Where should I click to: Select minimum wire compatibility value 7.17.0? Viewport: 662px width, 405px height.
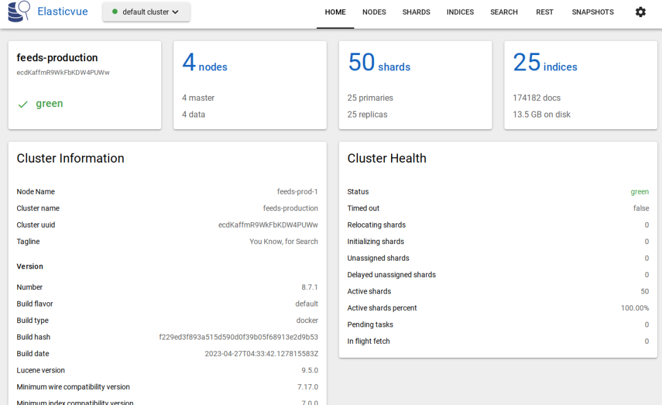(x=307, y=387)
